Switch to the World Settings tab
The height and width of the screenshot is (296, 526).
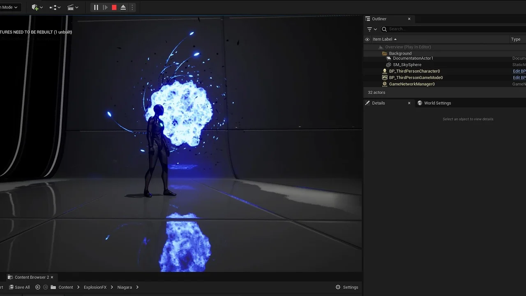437,103
